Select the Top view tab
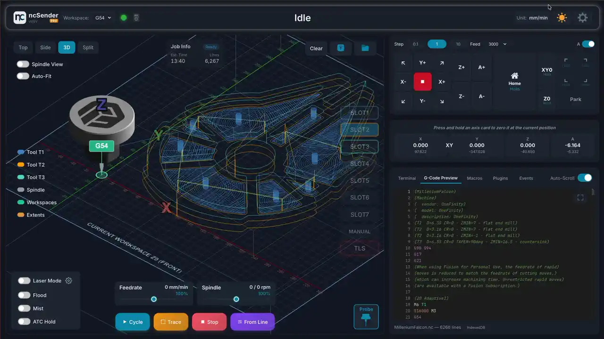 (23, 47)
